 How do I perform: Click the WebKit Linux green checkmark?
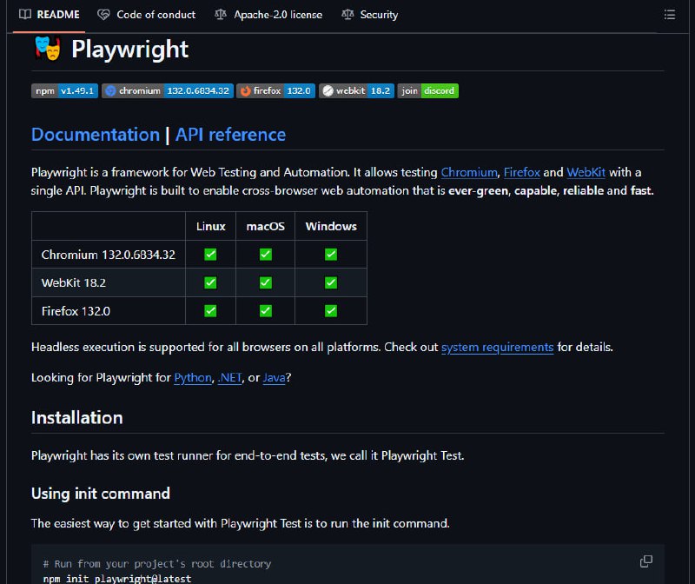coord(210,282)
